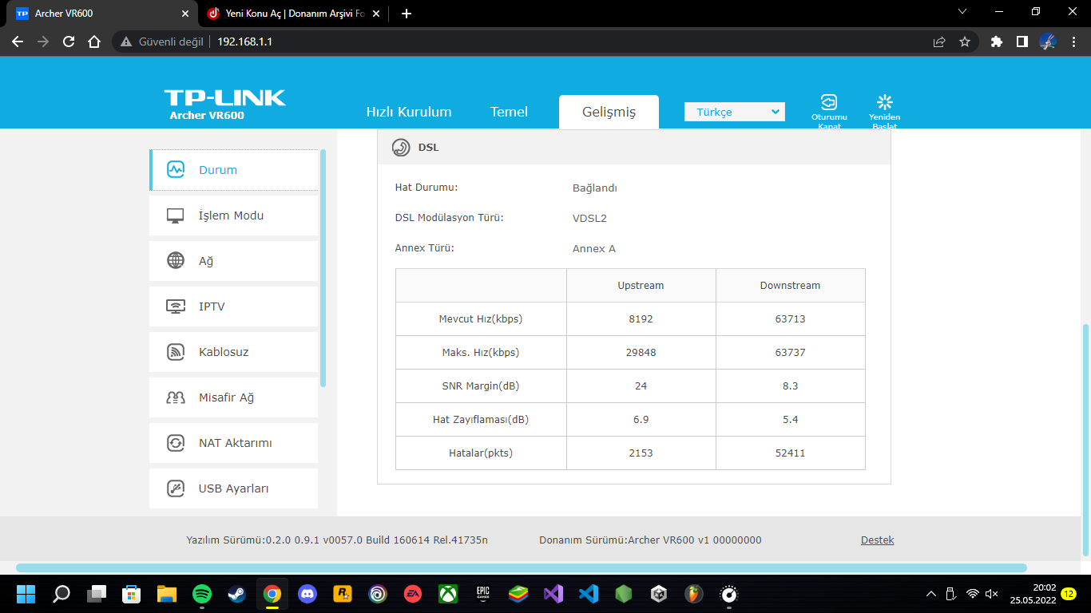Viewport: 1091px width, 613px height.
Task: Click the Kablosuz wireless icon
Action: 176,352
